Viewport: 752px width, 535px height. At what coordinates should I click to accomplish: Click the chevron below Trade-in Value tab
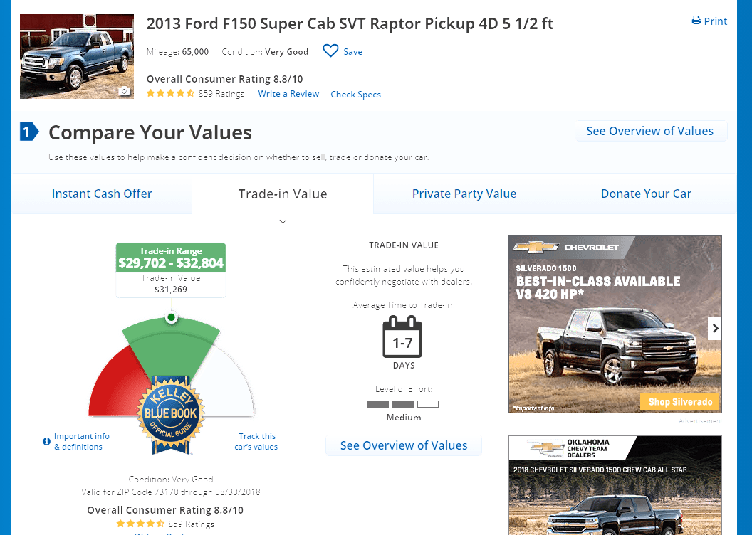click(283, 221)
